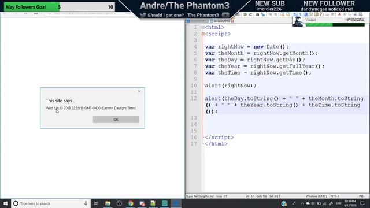Expand hidden system tray icons chevron
The width and height of the screenshot is (370, 208).
302,203
